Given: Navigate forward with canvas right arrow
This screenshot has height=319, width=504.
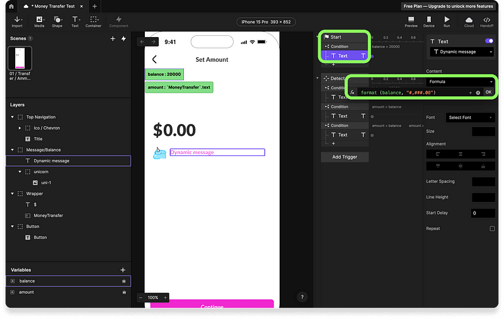Looking at the screenshot, I should (153, 42).
